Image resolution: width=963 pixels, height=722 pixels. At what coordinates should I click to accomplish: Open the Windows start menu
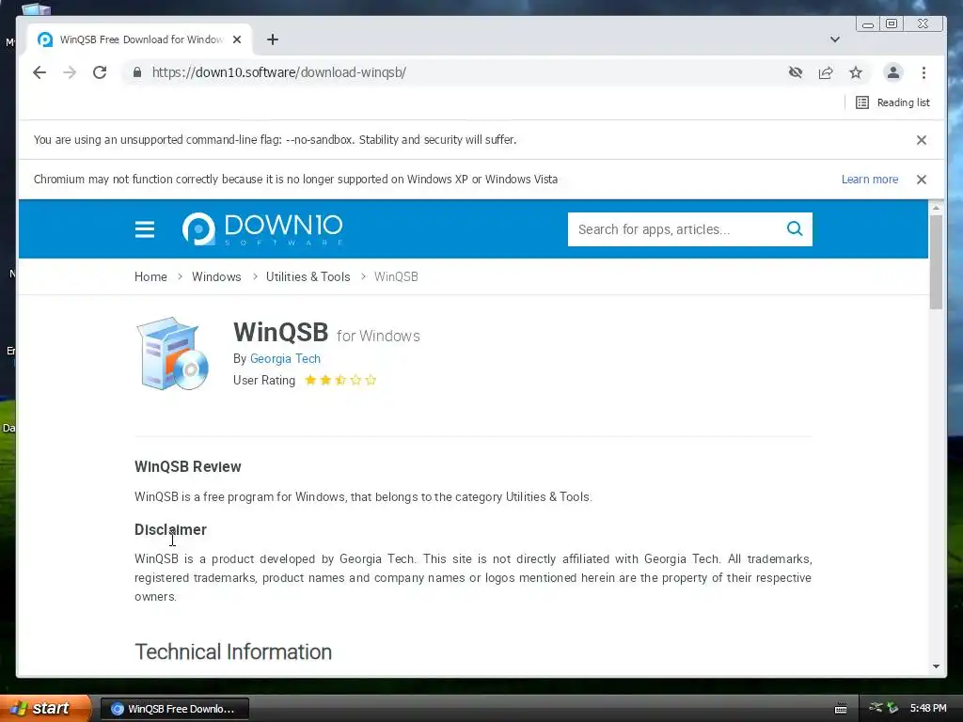coord(45,708)
